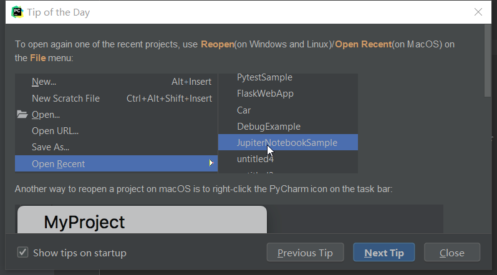
Task: Select DebugExample from the recent projects
Action: point(269,127)
